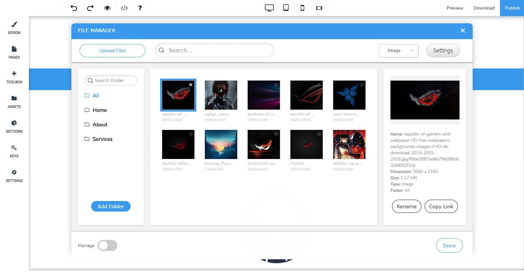The image size is (524, 279).
Task: Click Preview in the top bar
Action: point(455,8)
